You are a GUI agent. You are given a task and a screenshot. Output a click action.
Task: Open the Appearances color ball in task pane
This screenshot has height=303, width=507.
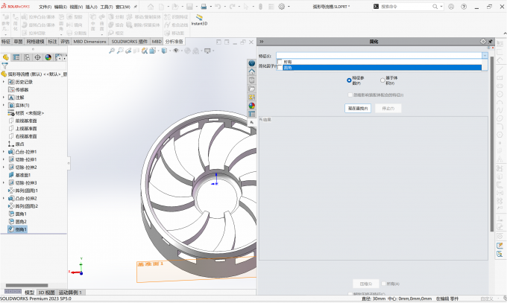(x=251, y=105)
